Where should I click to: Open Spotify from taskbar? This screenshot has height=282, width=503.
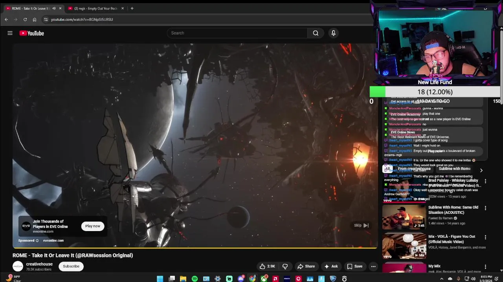coord(195,279)
